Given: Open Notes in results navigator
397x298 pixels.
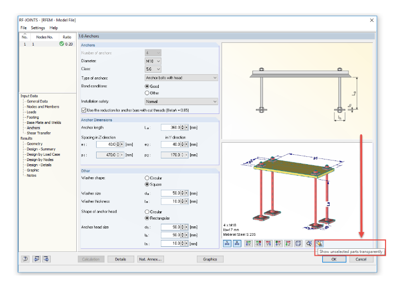Looking at the screenshot, I should tap(32, 175).
